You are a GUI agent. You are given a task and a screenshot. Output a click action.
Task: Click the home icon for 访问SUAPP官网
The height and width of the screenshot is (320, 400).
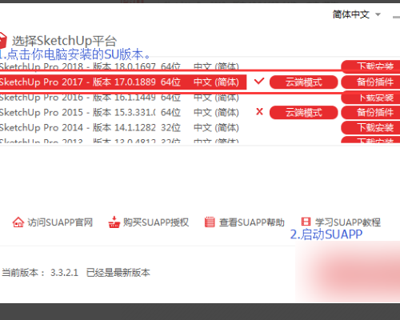tap(18, 222)
